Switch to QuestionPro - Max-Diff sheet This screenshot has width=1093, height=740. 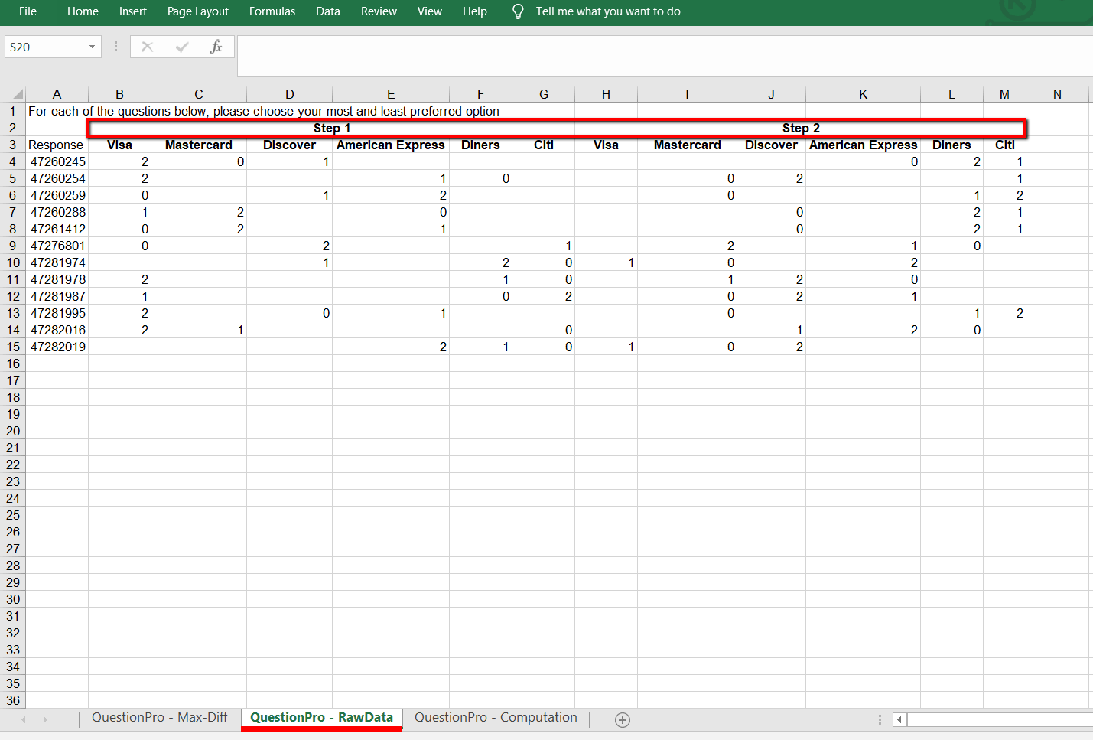160,717
